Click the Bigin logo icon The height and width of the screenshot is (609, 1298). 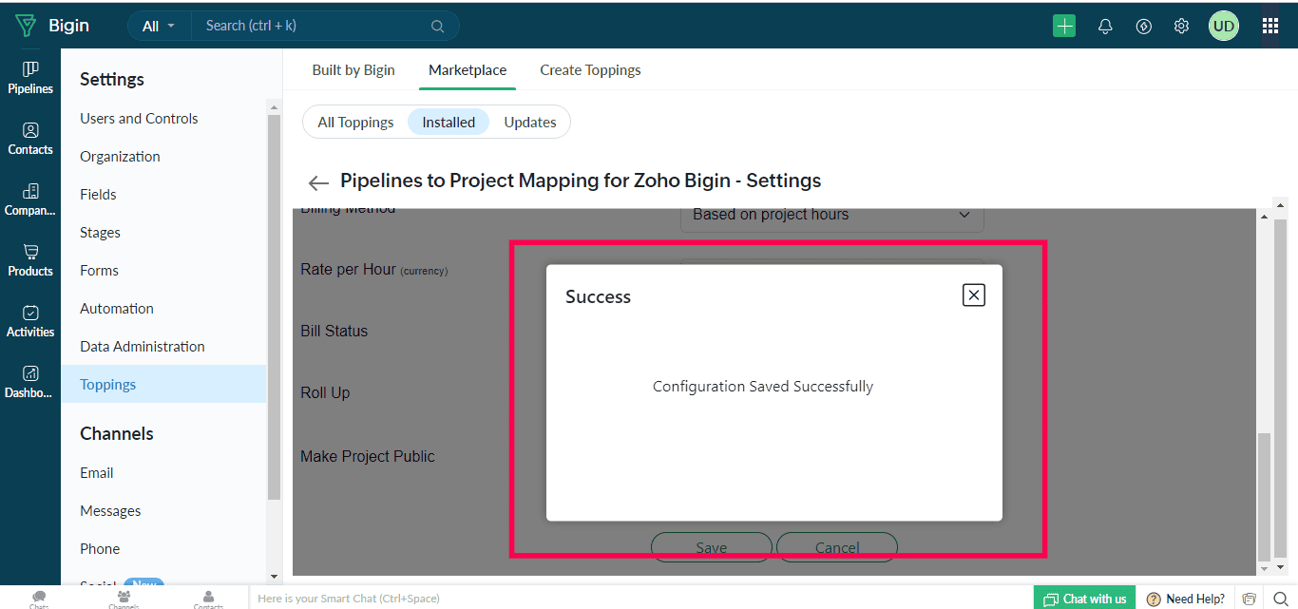tap(26, 26)
